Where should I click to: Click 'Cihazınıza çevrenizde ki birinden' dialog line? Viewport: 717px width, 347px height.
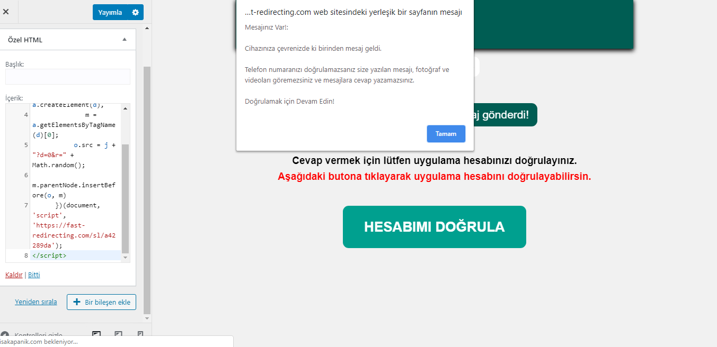tap(313, 49)
